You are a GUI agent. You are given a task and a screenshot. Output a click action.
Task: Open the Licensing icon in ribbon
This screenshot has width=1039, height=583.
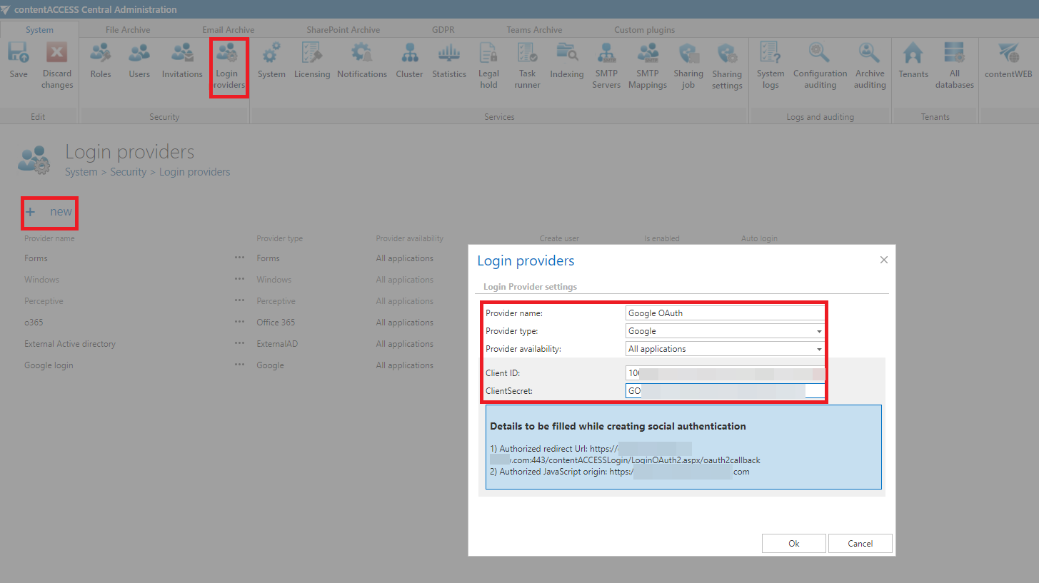pyautogui.click(x=312, y=61)
